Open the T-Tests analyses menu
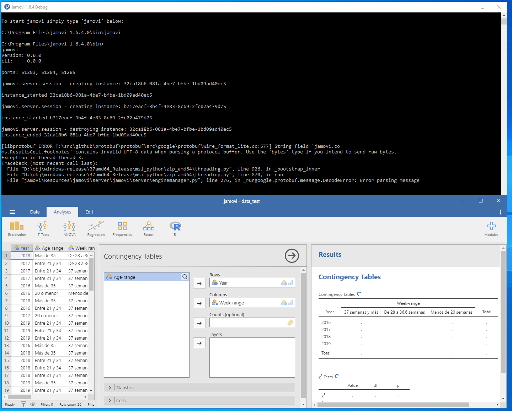This screenshot has height=411, width=512. pyautogui.click(x=43, y=228)
